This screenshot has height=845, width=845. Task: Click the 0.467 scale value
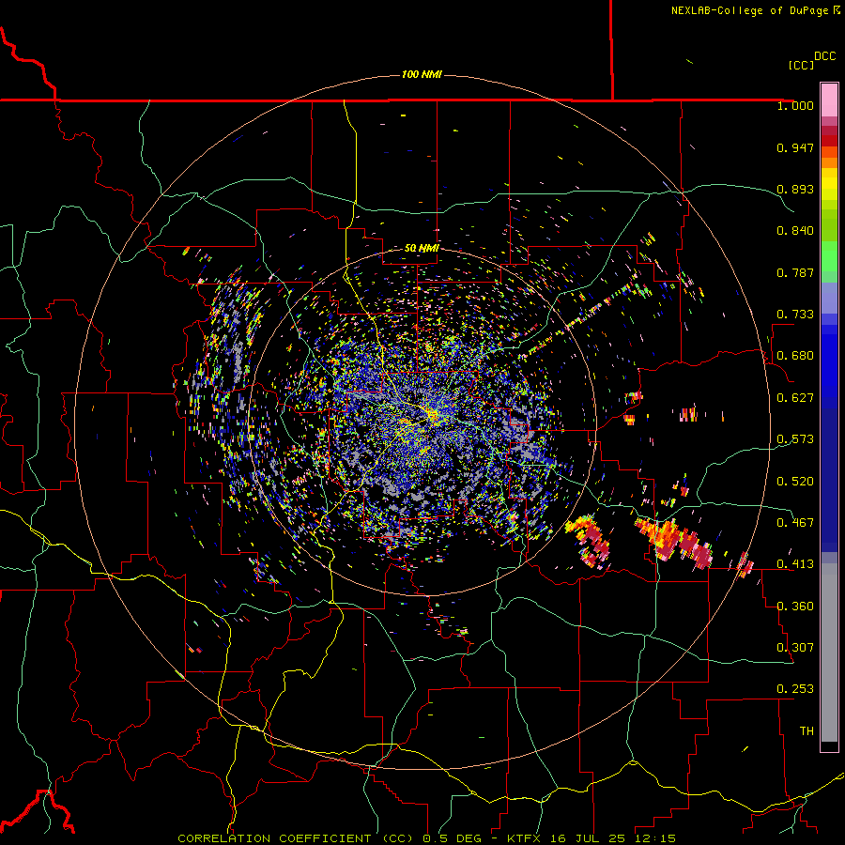pos(795,523)
